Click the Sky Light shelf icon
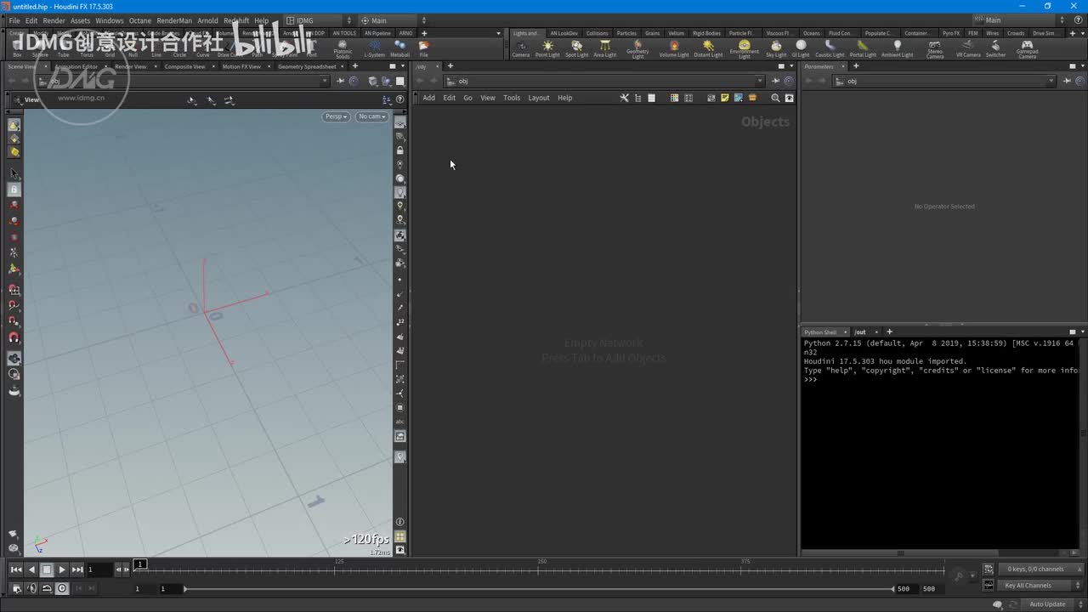1088x612 pixels. pyautogui.click(x=776, y=48)
